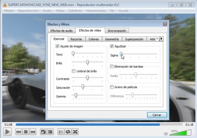Skip to previous media track

(19, 132)
